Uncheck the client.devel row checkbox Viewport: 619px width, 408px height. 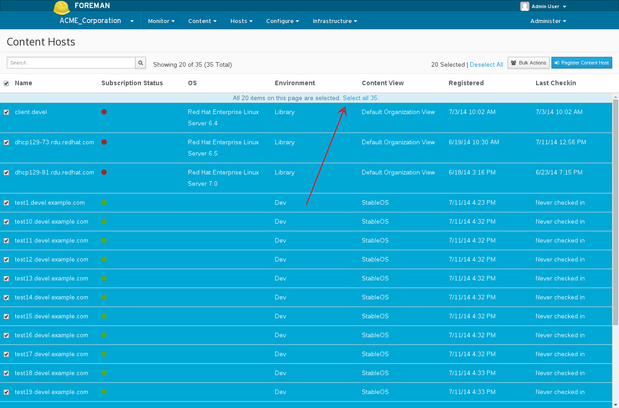coord(6,112)
